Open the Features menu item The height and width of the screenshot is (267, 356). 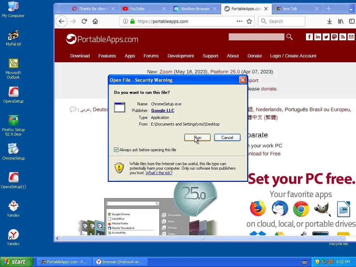[107, 56]
